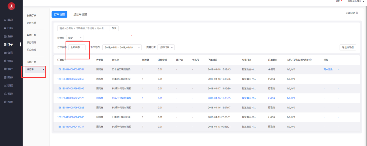The image size is (367, 146).
Task: Open 数据 data in the sidebar
Action: [8, 85]
